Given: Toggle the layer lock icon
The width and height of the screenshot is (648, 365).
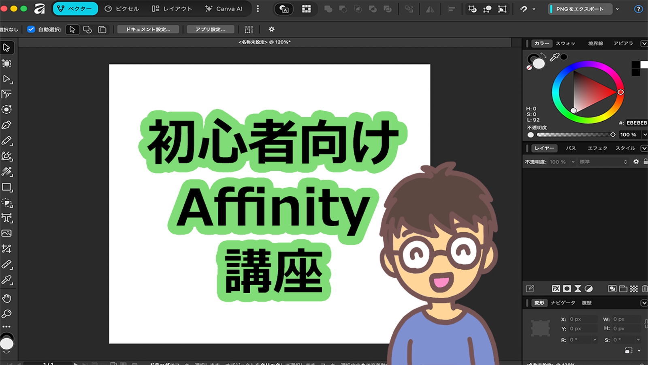Looking at the screenshot, I should (x=645, y=161).
